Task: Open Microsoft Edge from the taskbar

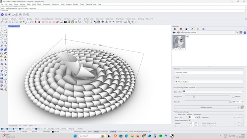Action: click(126, 136)
